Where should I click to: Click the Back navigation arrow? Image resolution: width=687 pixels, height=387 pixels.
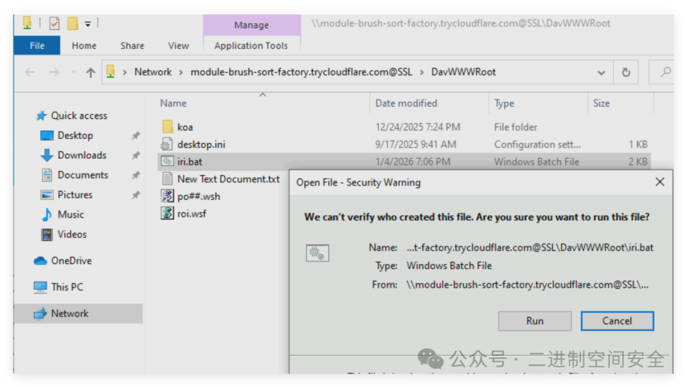pyautogui.click(x=30, y=72)
